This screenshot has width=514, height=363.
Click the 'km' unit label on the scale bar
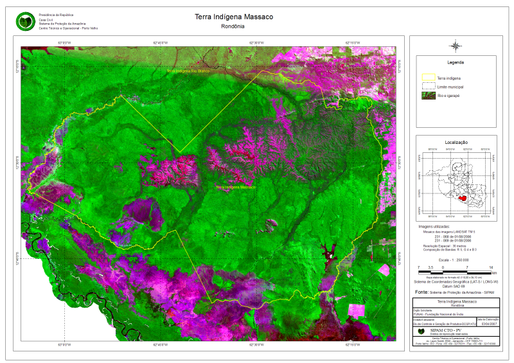(494, 273)
